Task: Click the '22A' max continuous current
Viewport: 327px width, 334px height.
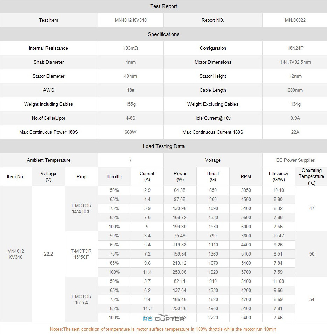Action: [x=295, y=132]
